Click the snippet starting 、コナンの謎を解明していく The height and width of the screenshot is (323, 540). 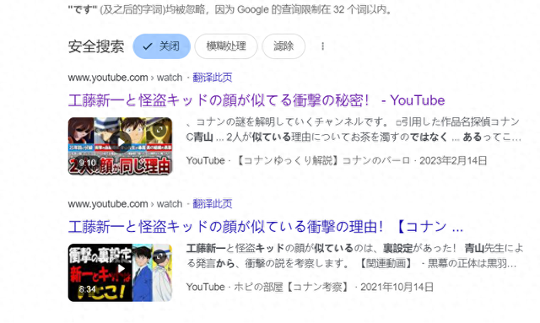coord(354,129)
